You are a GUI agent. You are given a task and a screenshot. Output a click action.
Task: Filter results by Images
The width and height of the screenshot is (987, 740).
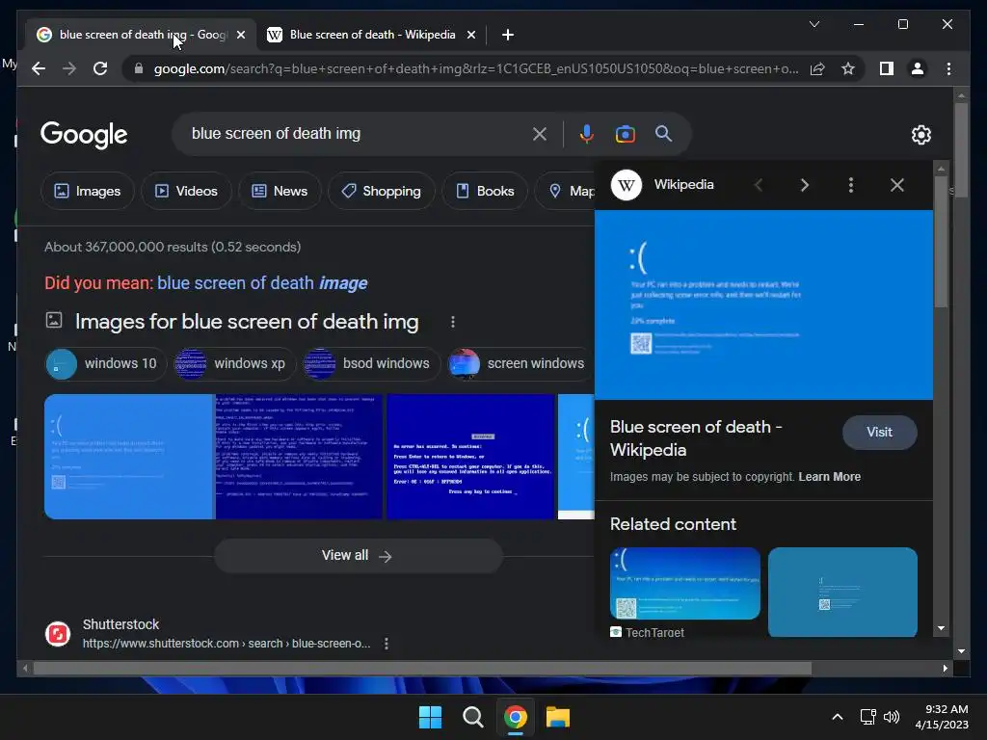pyautogui.click(x=88, y=191)
